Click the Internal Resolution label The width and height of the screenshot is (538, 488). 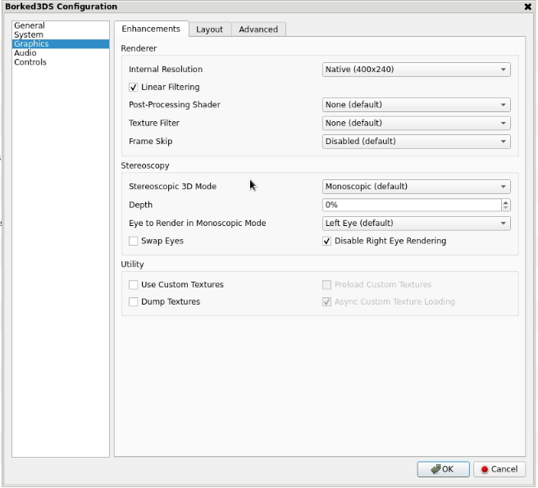166,69
